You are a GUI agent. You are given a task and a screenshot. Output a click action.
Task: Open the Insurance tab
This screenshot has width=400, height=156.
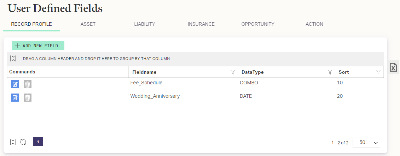pos(201,24)
